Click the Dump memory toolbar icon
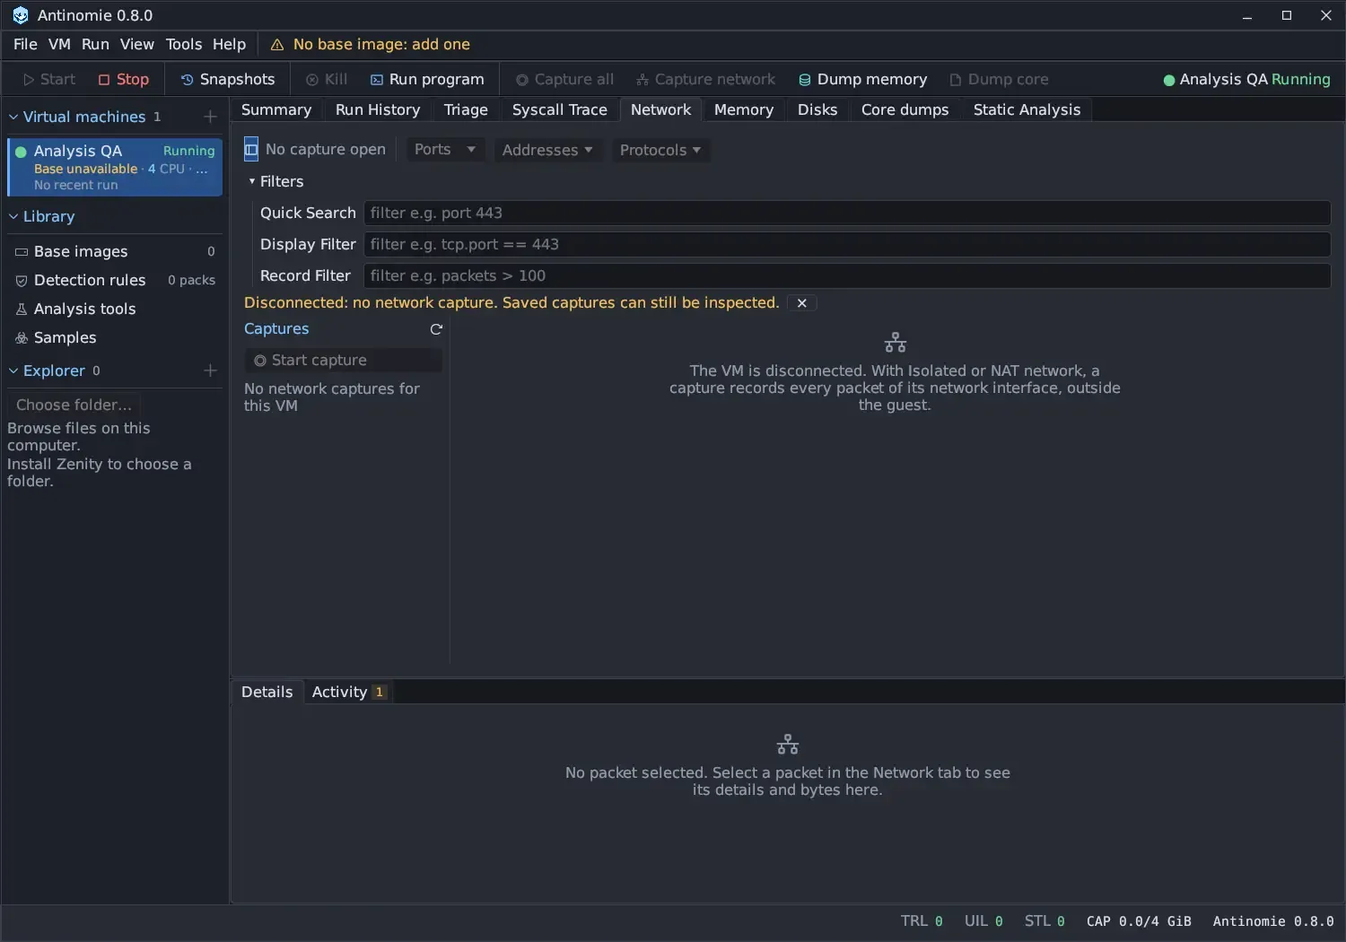The width and height of the screenshot is (1346, 942). (805, 80)
